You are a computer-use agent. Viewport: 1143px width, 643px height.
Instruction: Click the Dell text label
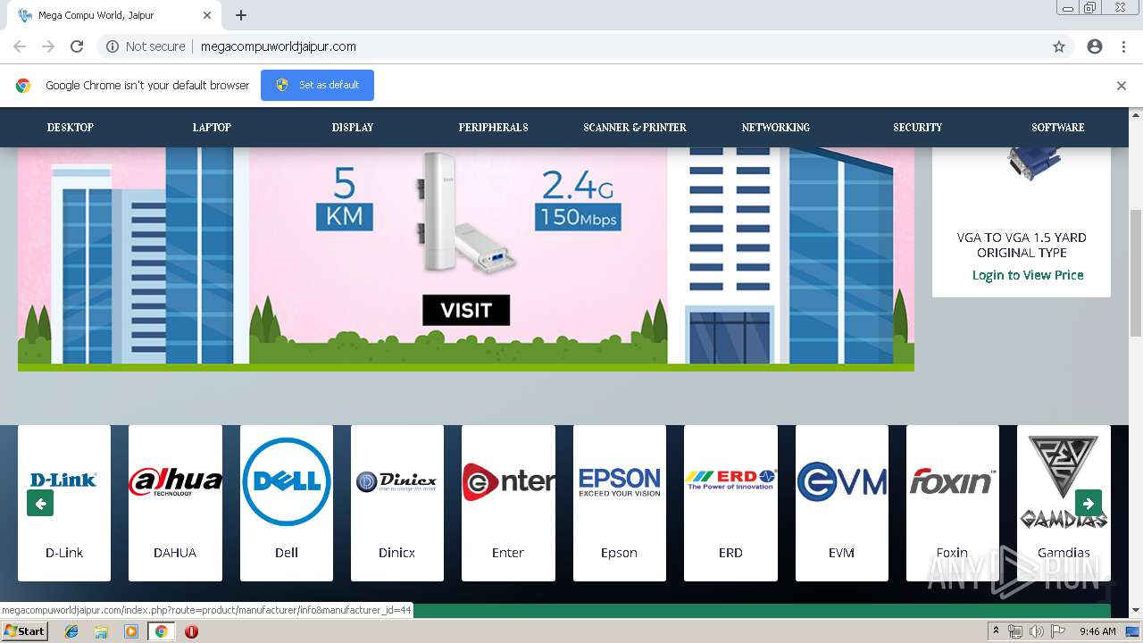tap(287, 553)
